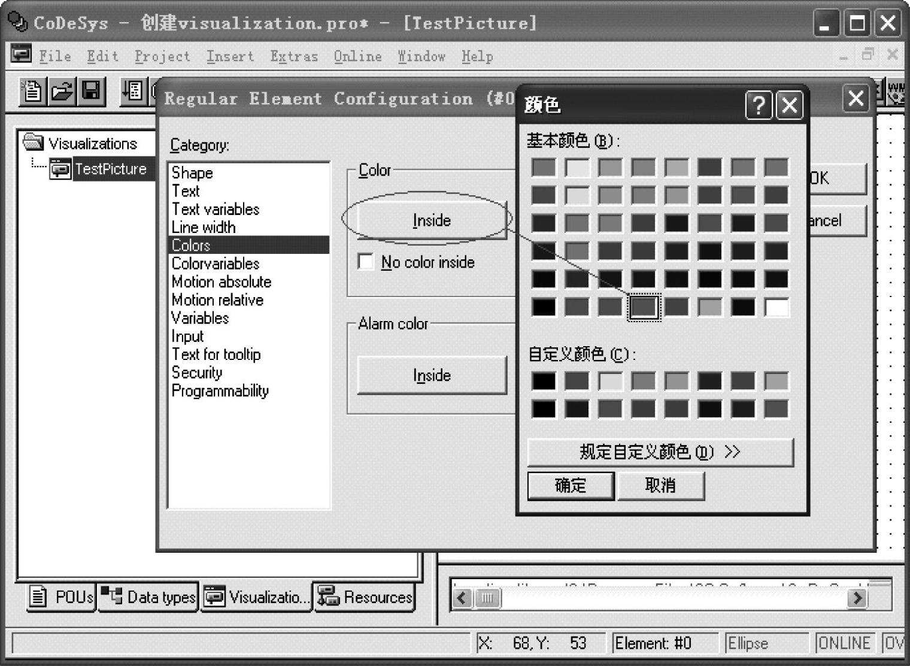Select Variables in the Category list

coord(248,318)
